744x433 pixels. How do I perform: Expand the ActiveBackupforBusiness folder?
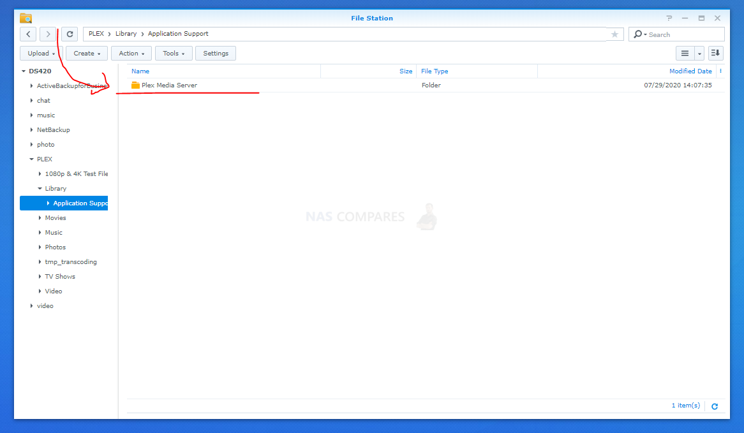[x=31, y=86]
